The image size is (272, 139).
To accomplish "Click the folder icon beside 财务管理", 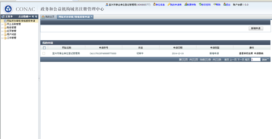I will pyautogui.click(x=5, y=28).
